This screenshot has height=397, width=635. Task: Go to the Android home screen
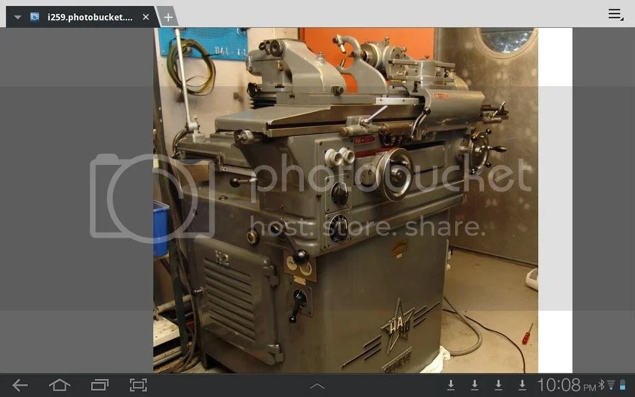click(x=60, y=385)
